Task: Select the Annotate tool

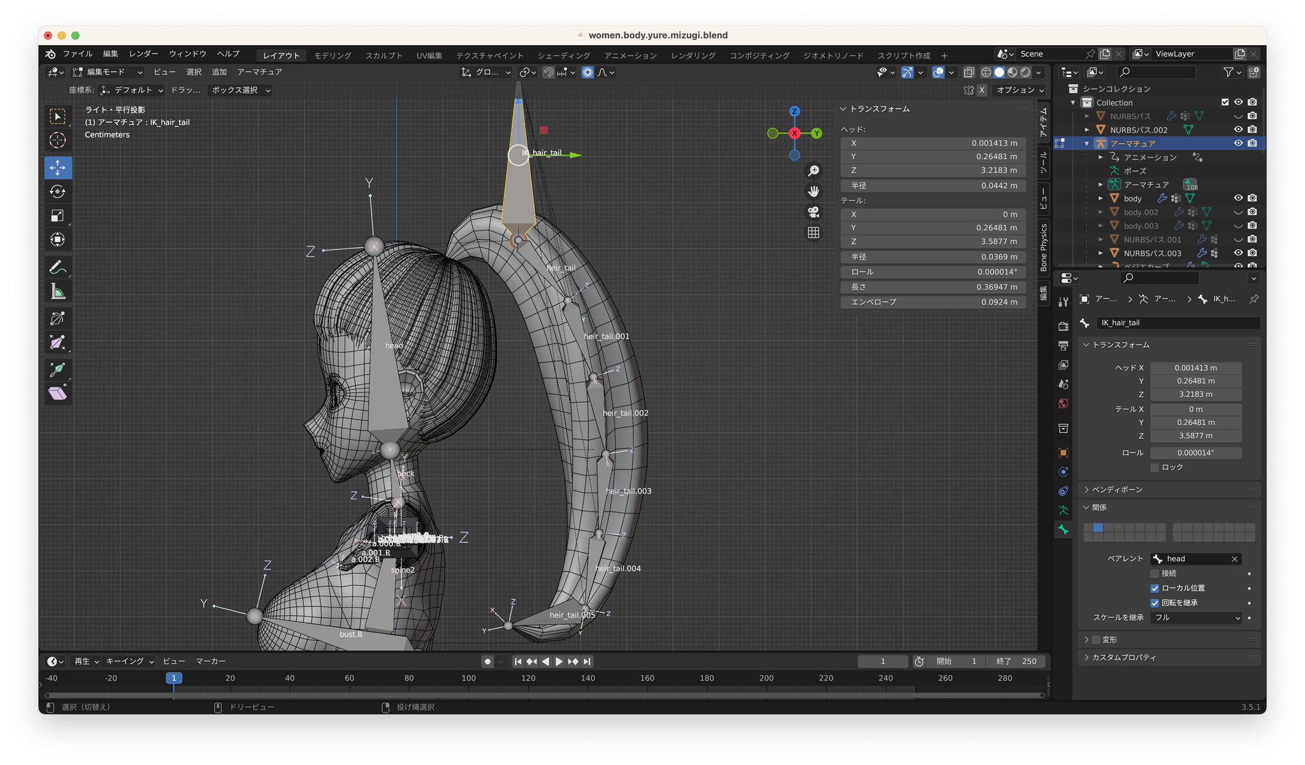Action: click(57, 266)
